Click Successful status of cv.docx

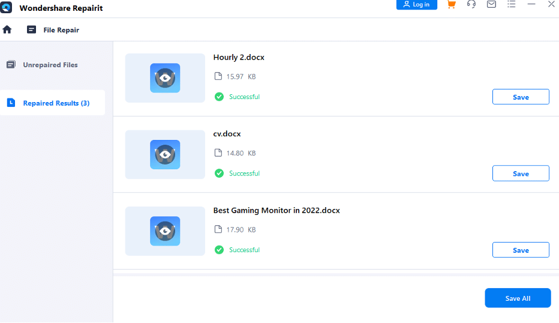click(245, 174)
